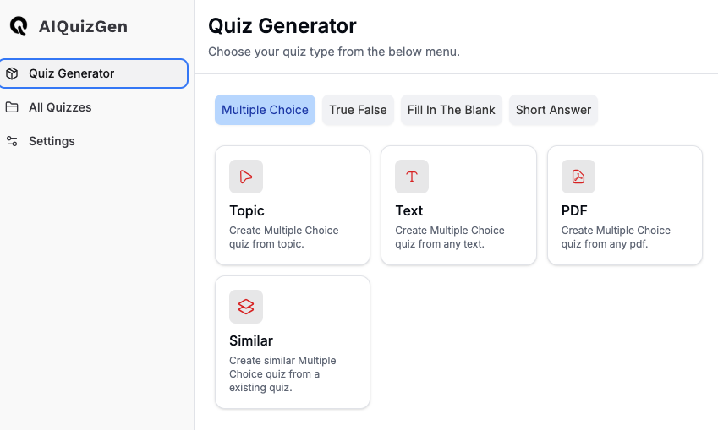Screen dimensions: 718x430
Task: Click the Settings sliders icon
Action: point(12,141)
